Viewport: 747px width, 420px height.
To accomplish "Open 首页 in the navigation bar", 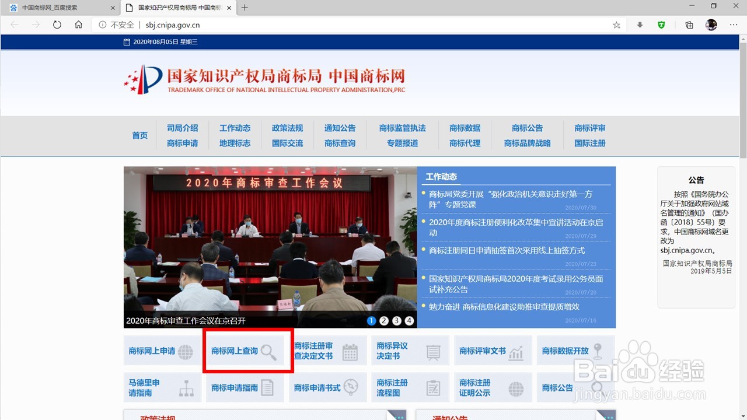I will [x=139, y=135].
